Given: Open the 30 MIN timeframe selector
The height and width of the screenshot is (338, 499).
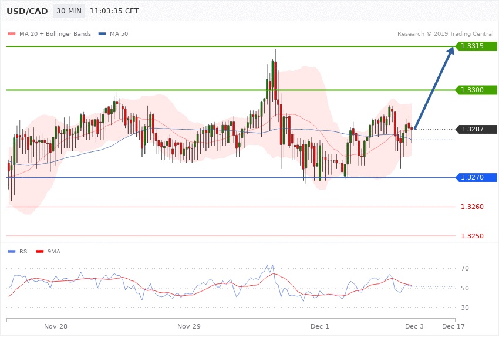Looking at the screenshot, I should tap(68, 12).
